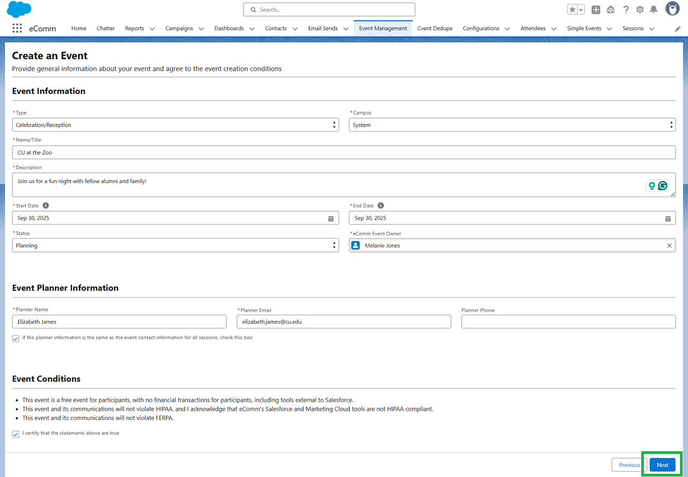The width and height of the screenshot is (688, 477).
Task: Click the Previous button
Action: point(629,465)
